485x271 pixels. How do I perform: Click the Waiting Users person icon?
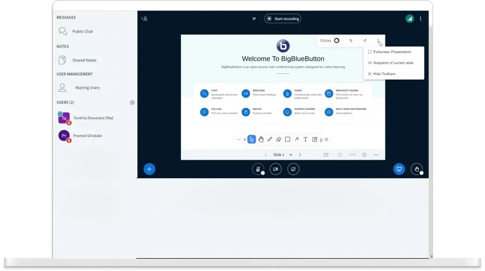pos(62,87)
